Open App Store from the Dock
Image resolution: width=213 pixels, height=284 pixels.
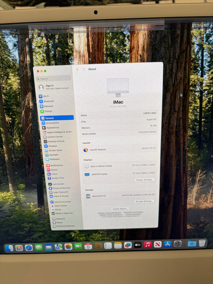[x=167, y=244]
